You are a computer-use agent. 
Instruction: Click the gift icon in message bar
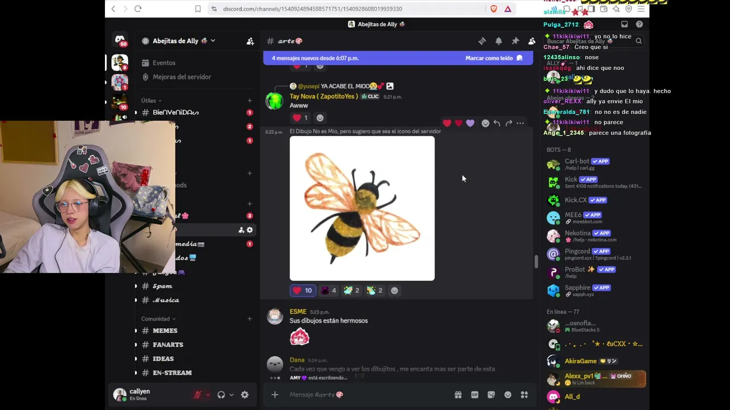[458, 395]
